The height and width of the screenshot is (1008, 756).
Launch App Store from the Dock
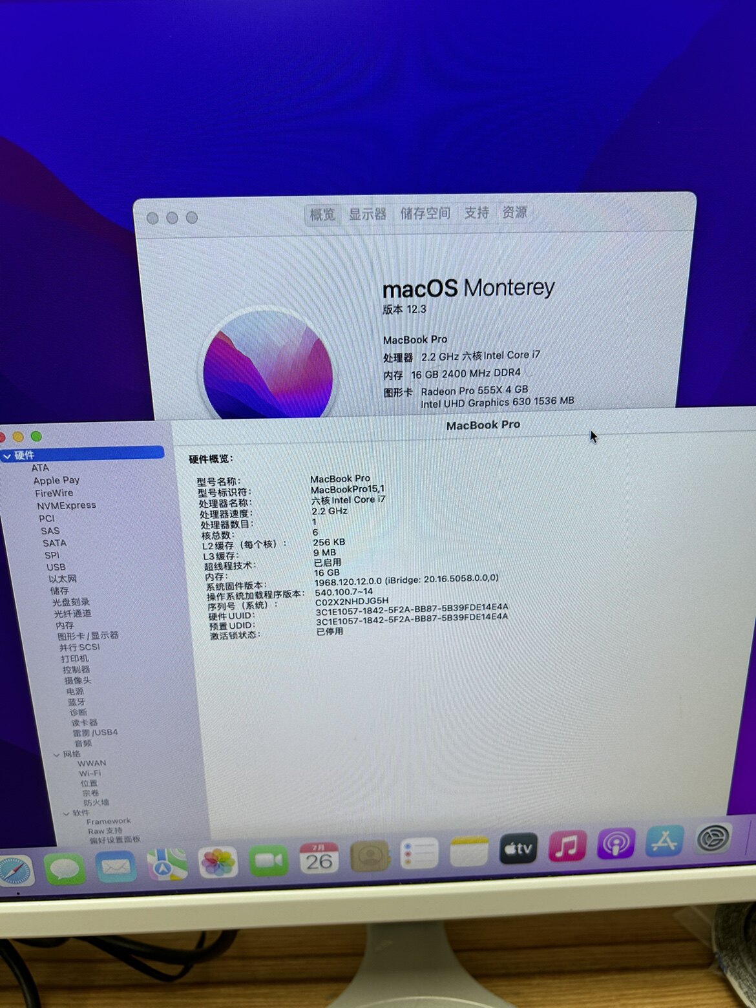point(664,841)
